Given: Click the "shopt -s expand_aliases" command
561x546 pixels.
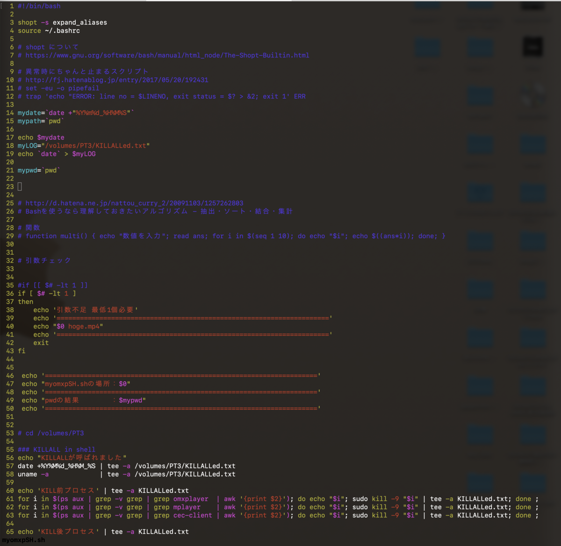Looking at the screenshot, I should [62, 22].
